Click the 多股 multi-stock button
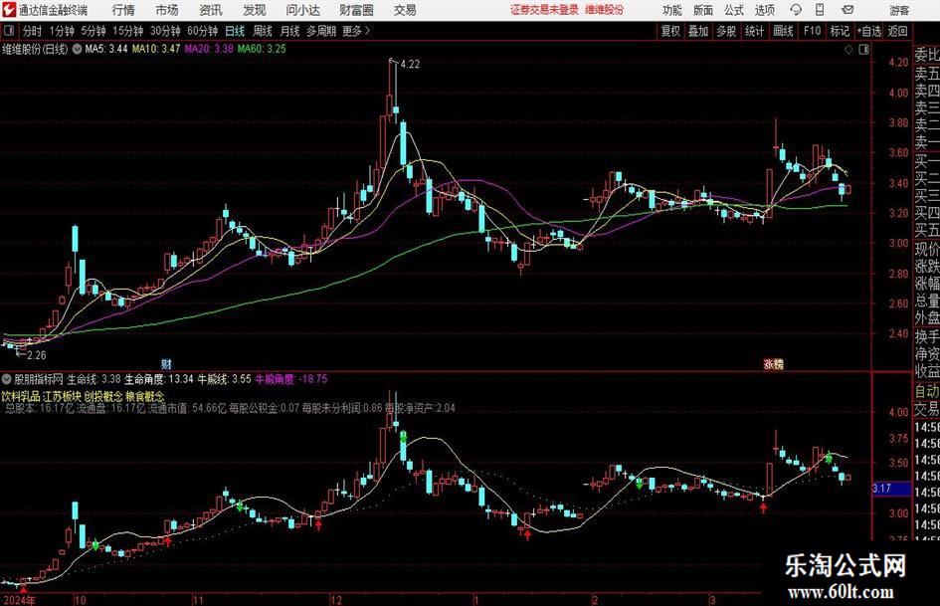Screen dimensions: 940x606 click(726, 31)
